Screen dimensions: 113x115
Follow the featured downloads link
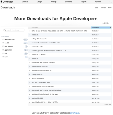point(75,113)
